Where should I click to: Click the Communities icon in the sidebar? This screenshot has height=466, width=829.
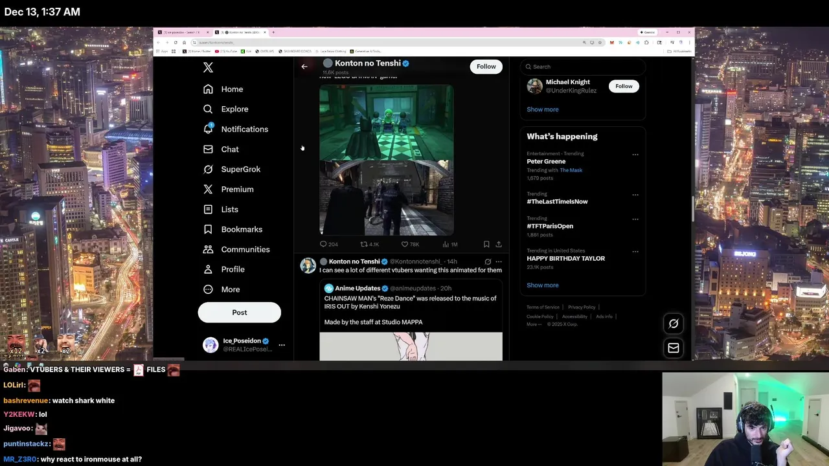pyautogui.click(x=208, y=250)
